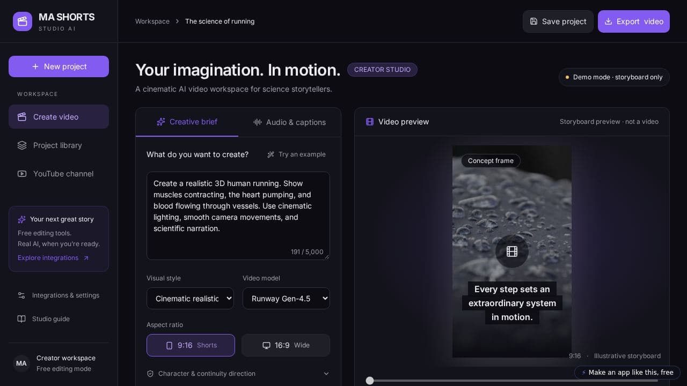Click the arrow icon next to Explore integrations
This screenshot has width=687, height=386.
[86, 258]
